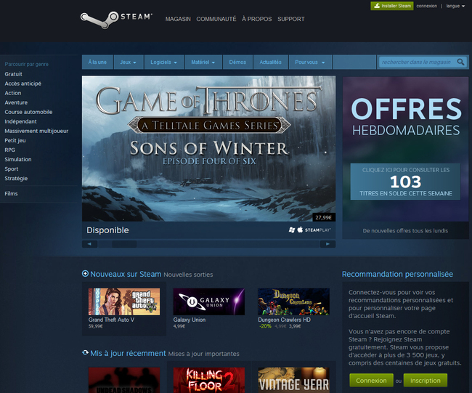
Task: Click the SteamPlay logo
Action: pos(318,230)
